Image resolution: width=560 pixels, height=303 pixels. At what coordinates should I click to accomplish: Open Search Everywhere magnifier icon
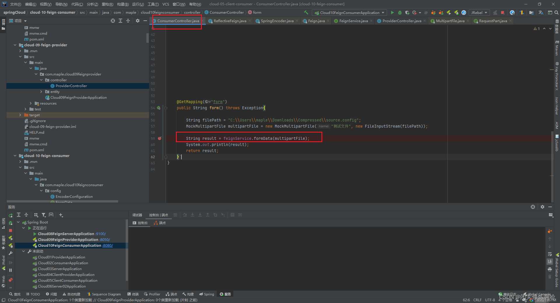click(x=556, y=13)
